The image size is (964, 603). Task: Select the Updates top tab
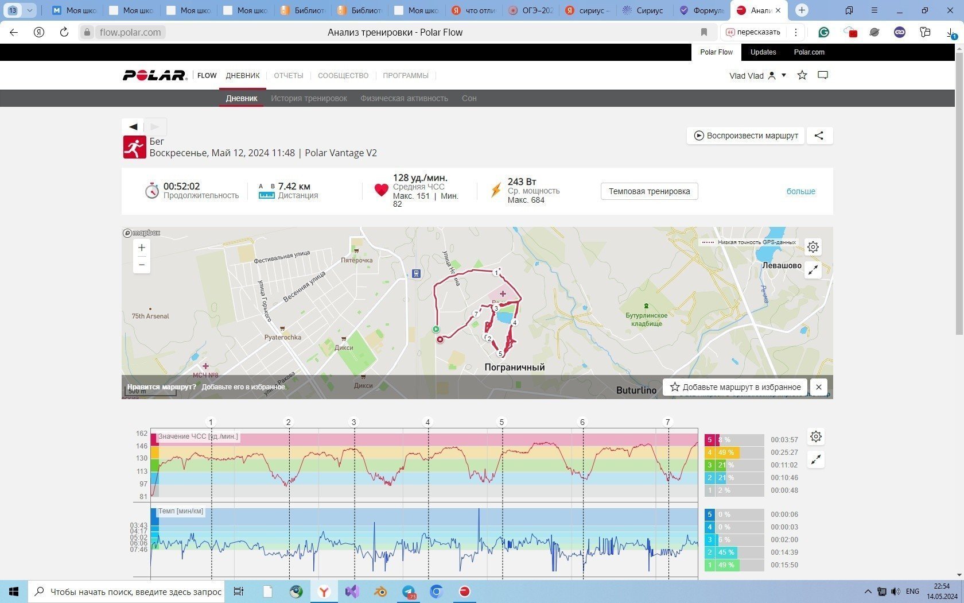763,52
